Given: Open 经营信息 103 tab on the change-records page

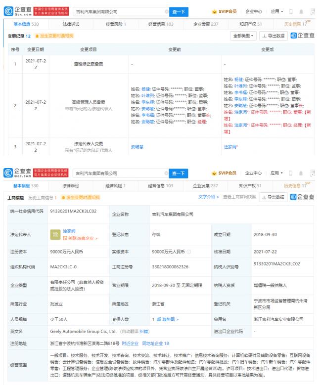Looking at the screenshot, I should click(x=161, y=24).
